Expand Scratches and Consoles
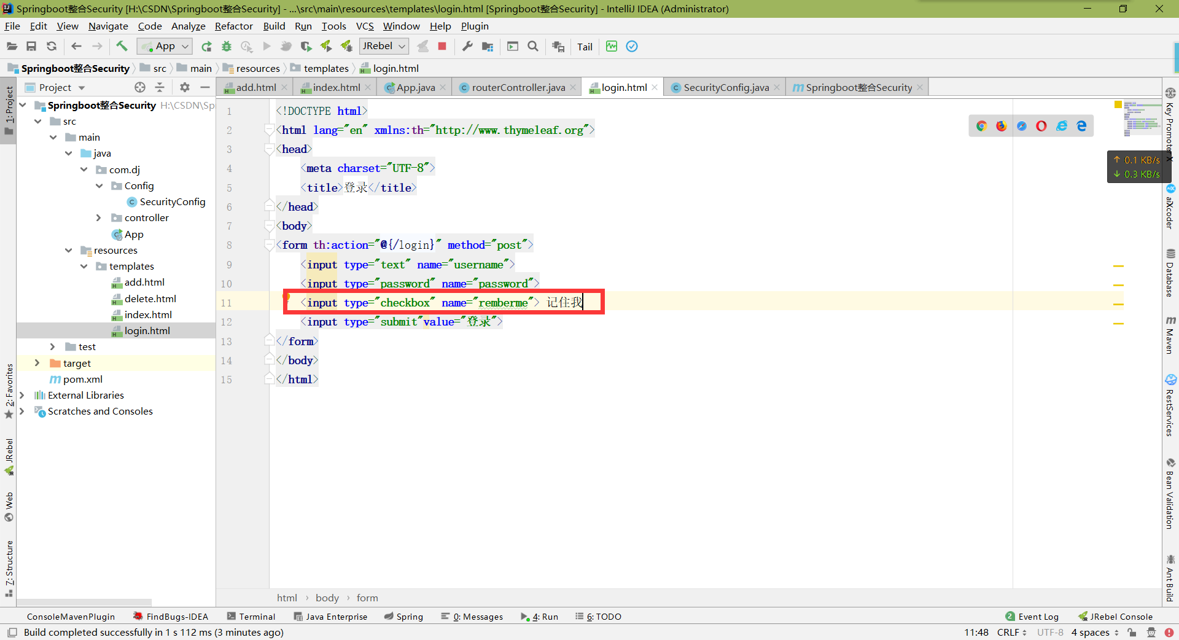The width and height of the screenshot is (1179, 640). (x=22, y=411)
